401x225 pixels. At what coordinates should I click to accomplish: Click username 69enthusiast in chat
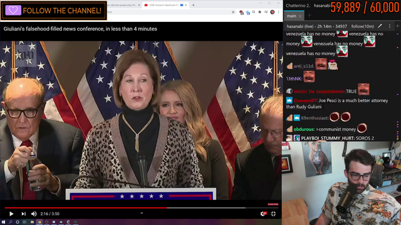click(x=315, y=118)
